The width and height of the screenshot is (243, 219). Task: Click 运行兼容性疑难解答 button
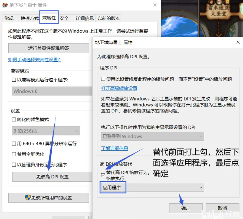click(48, 48)
